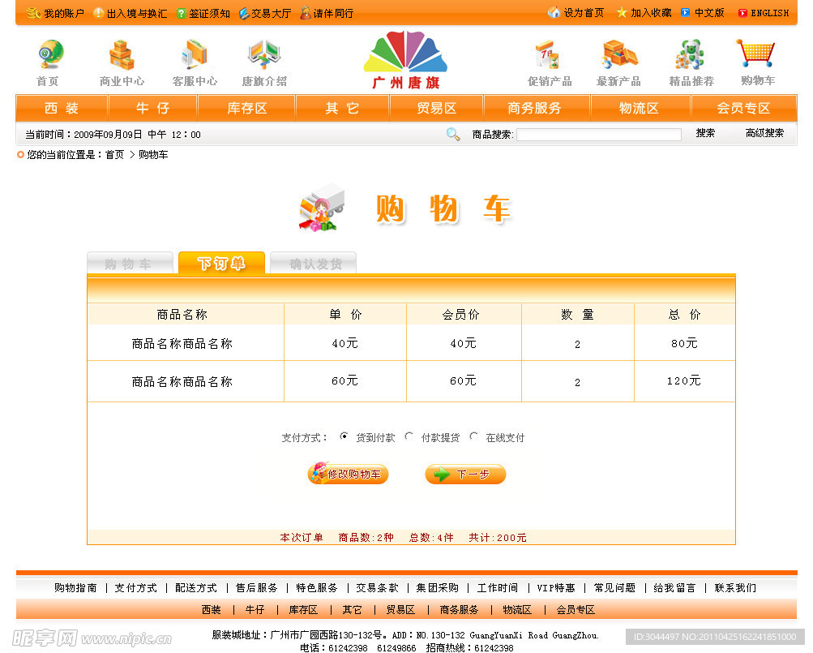Image resolution: width=813 pixels, height=653 pixels.
Task: Switch to the 购物车 tab
Action: point(130,264)
